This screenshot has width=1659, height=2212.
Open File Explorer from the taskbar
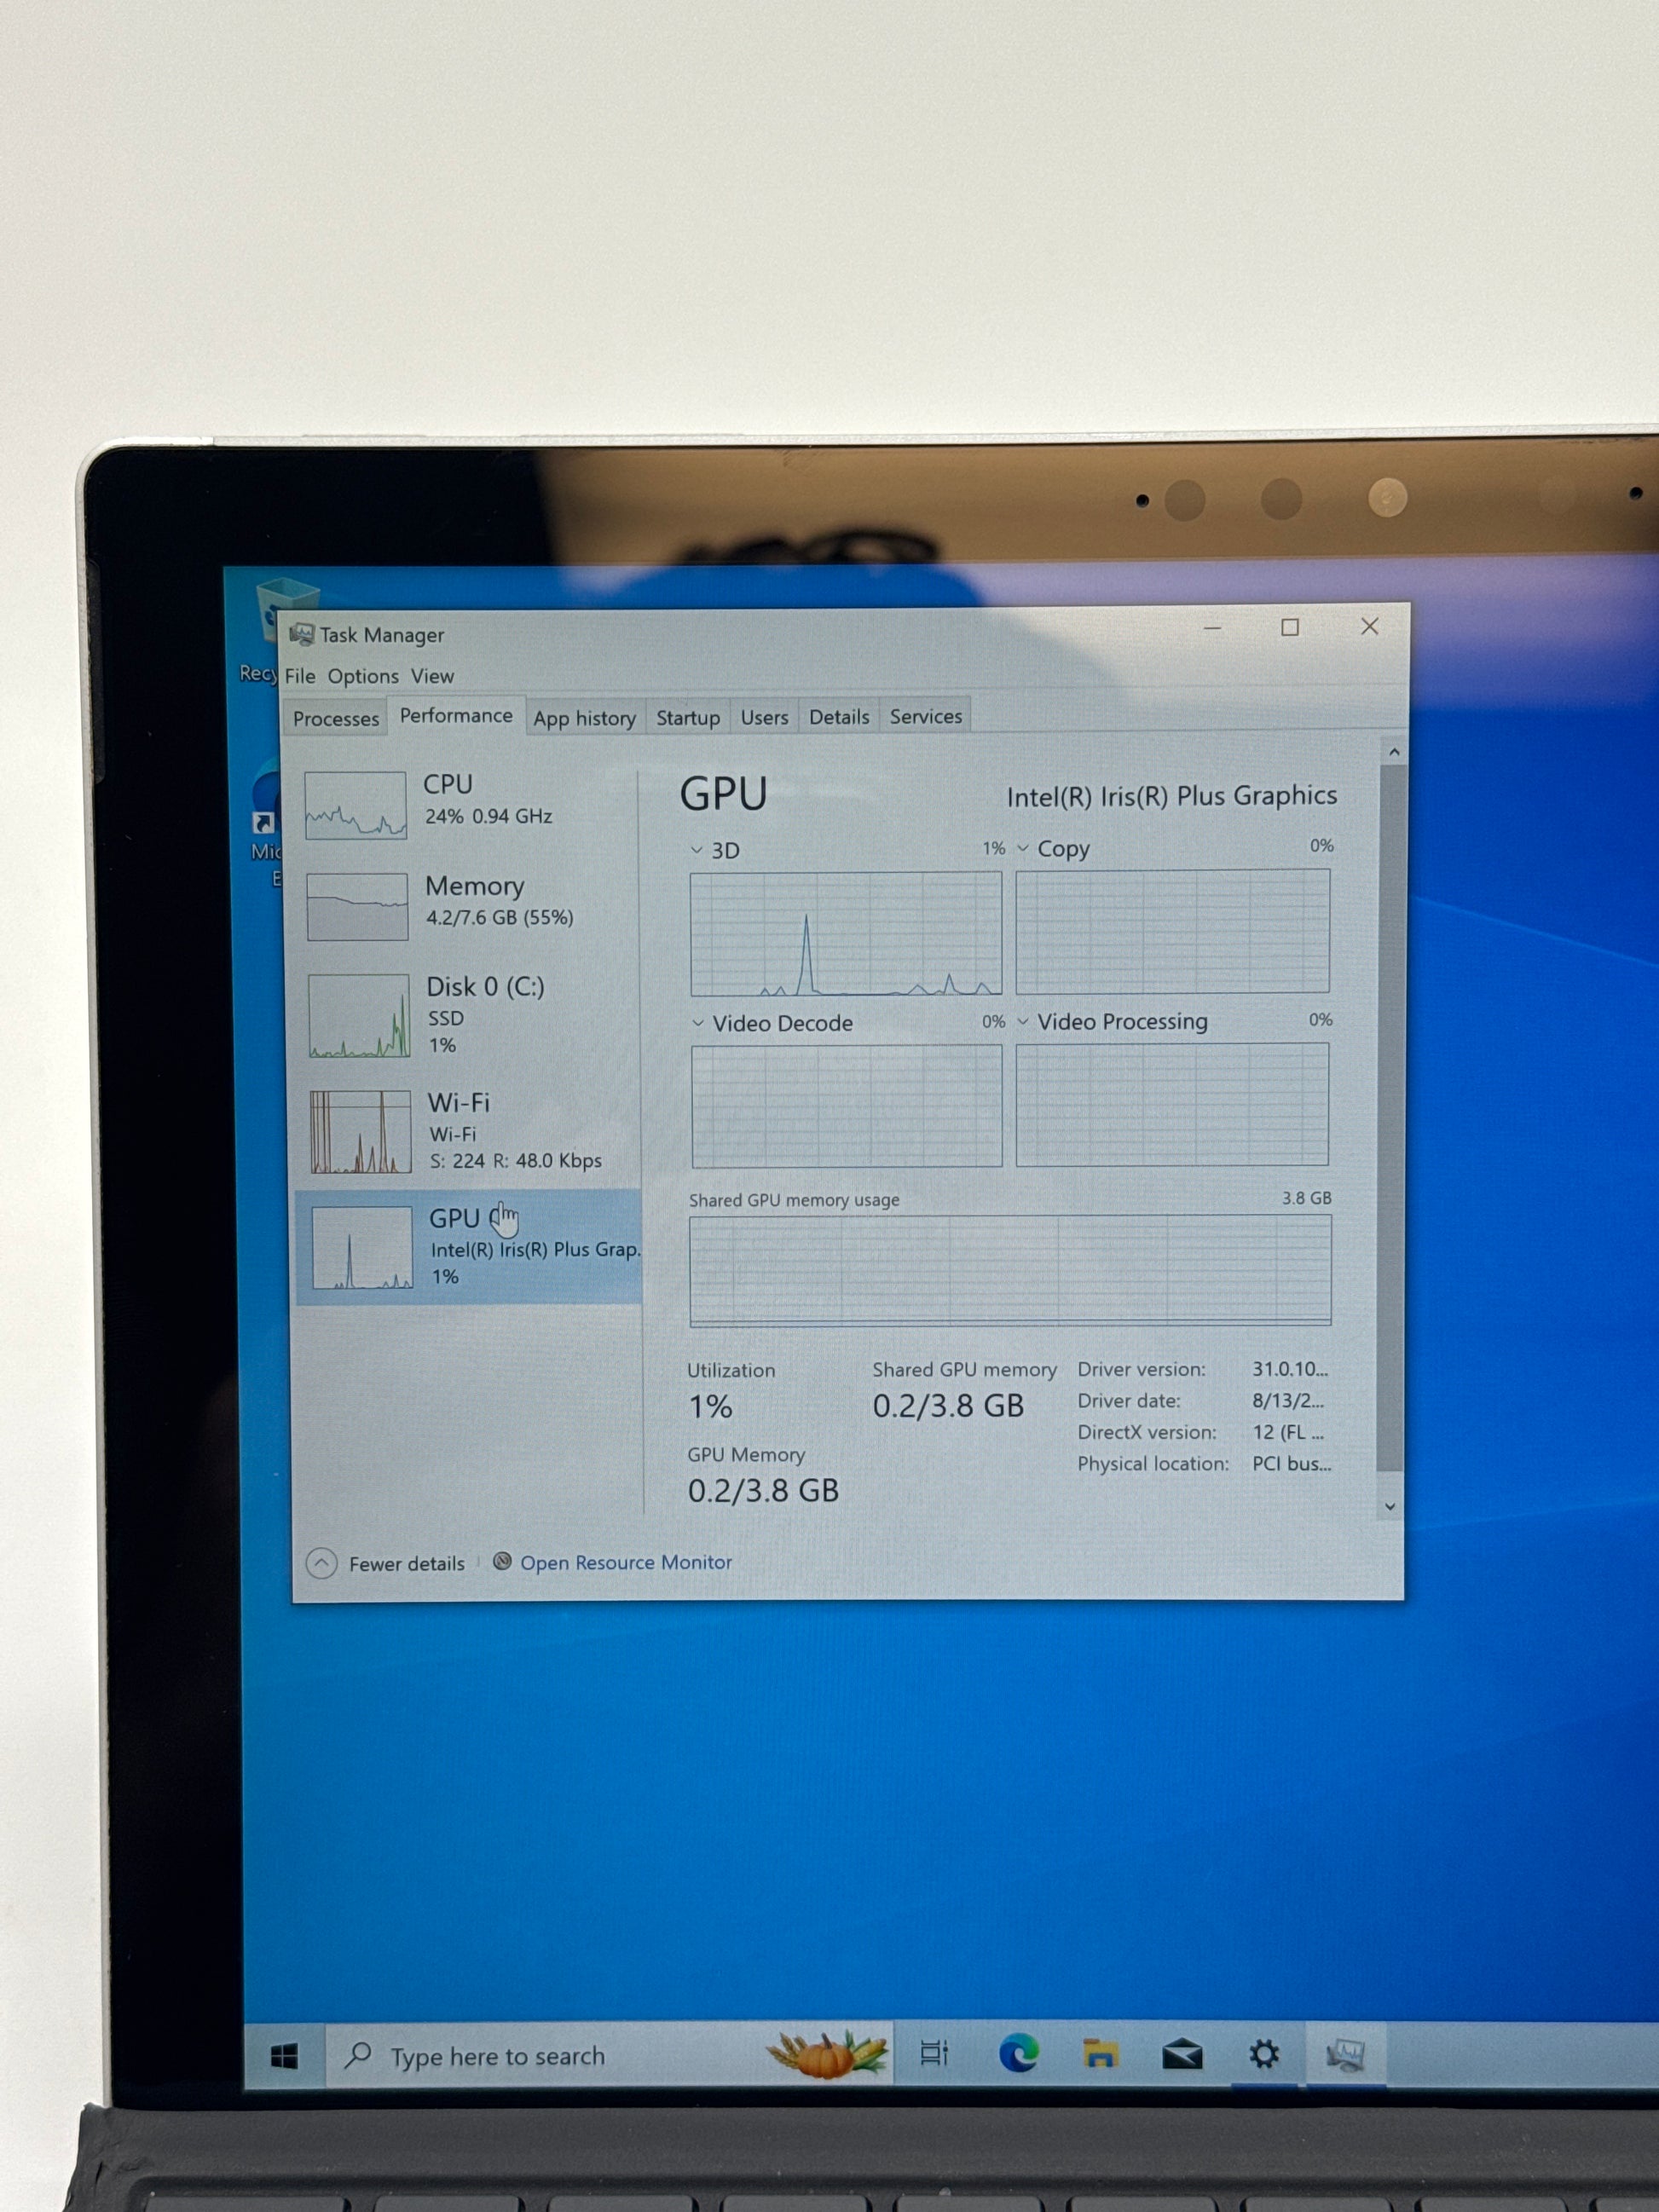[x=1100, y=2054]
